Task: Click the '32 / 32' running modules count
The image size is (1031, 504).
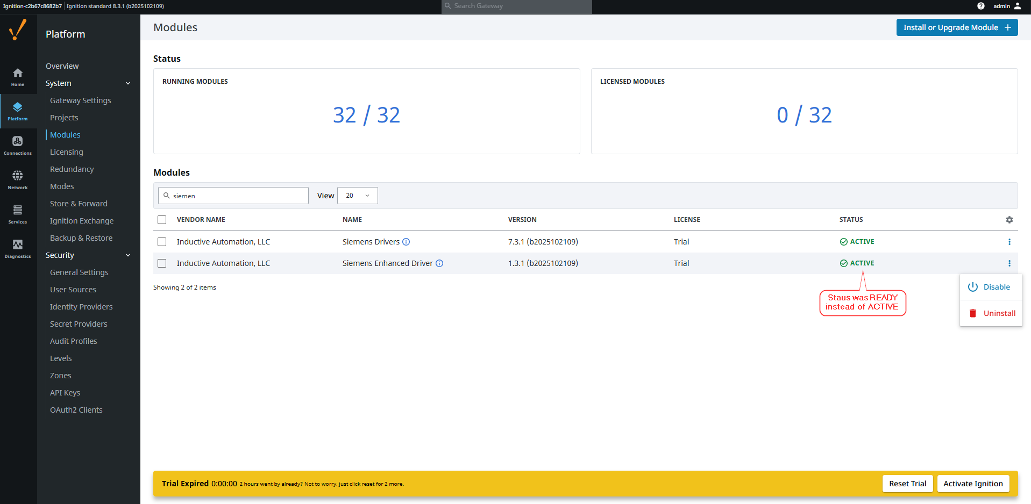Action: 366,115
